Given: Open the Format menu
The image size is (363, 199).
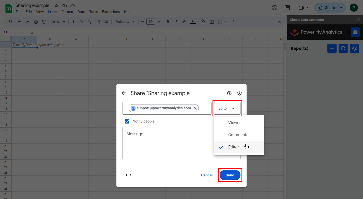Looking at the screenshot, I should (67, 12).
